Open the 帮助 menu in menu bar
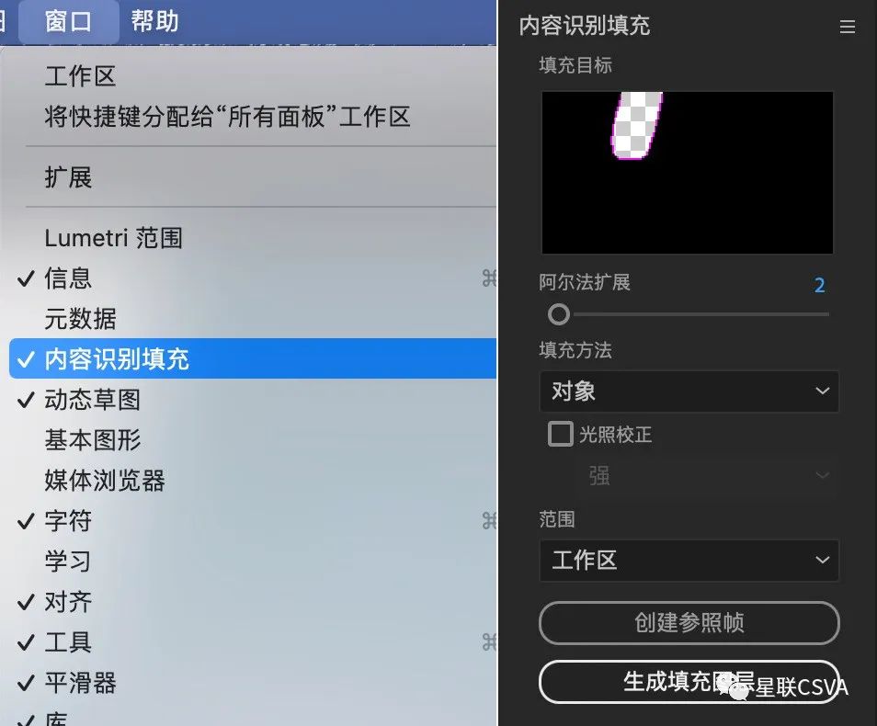Screen dimensions: 877x726 pos(154,22)
